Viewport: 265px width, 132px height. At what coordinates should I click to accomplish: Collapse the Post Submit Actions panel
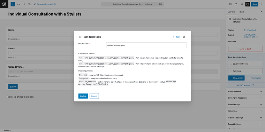pos(245,57)
